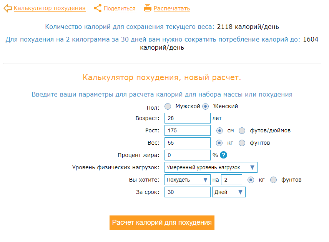Viewport: 329px width, 242px height.
Task: Click the Расчет калорий для похудения button
Action: pos(162,223)
